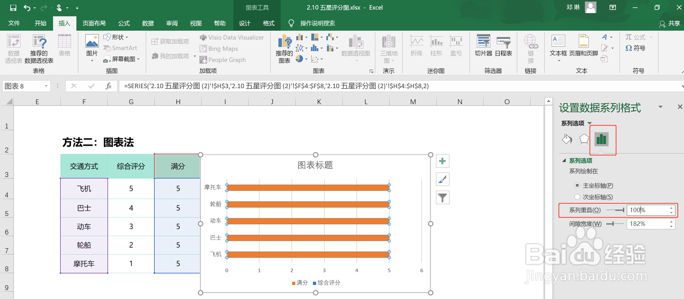Open the 文件 menu
This screenshot has width=684, height=299.
click(x=14, y=23)
